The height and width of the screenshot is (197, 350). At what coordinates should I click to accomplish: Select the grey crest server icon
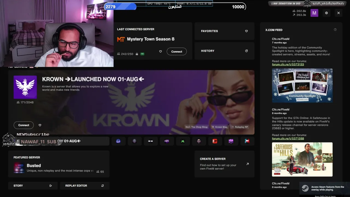click(134, 141)
